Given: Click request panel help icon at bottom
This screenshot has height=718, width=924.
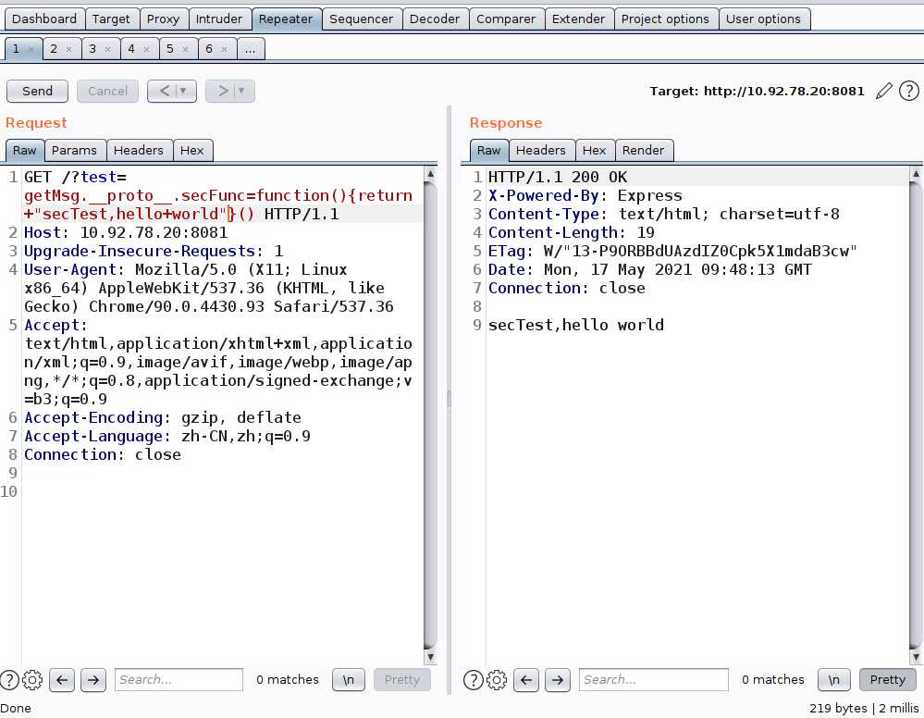Looking at the screenshot, I should click(x=9, y=679).
